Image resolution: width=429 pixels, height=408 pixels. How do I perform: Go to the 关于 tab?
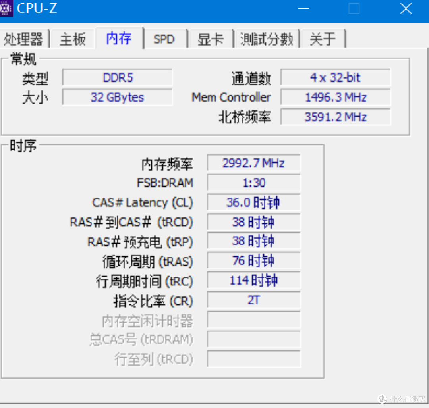[x=323, y=39]
